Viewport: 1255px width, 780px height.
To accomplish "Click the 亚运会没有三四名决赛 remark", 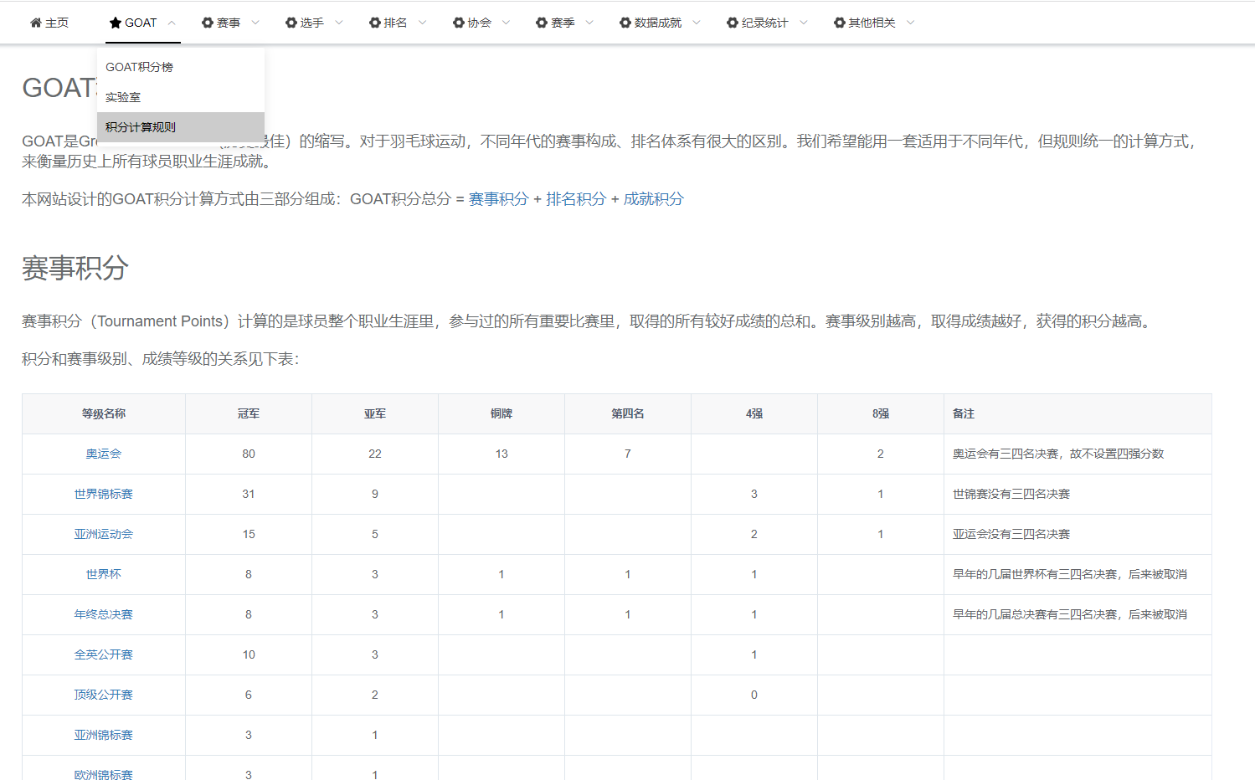I will coord(1011,534).
